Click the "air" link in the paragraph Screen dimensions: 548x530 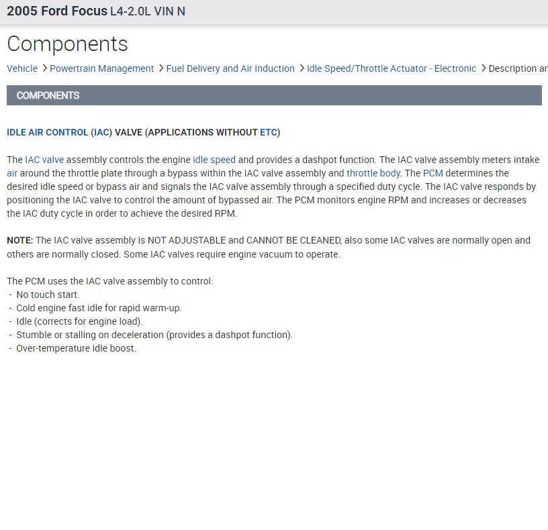pyautogui.click(x=13, y=173)
